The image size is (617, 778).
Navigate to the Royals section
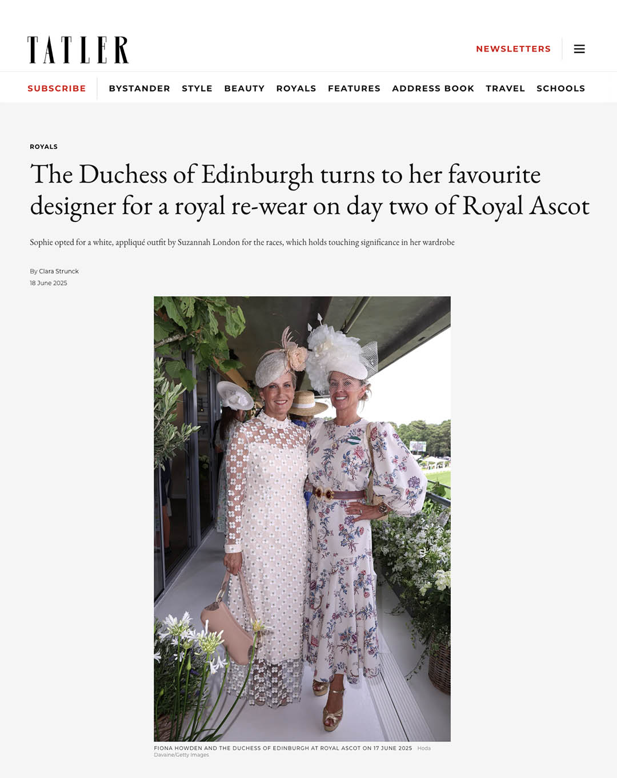pyautogui.click(x=296, y=89)
